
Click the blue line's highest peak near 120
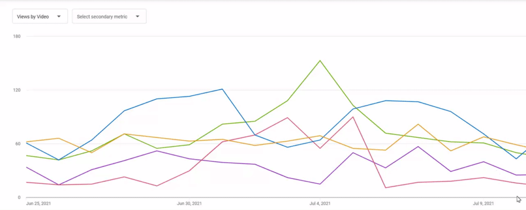tap(222, 89)
